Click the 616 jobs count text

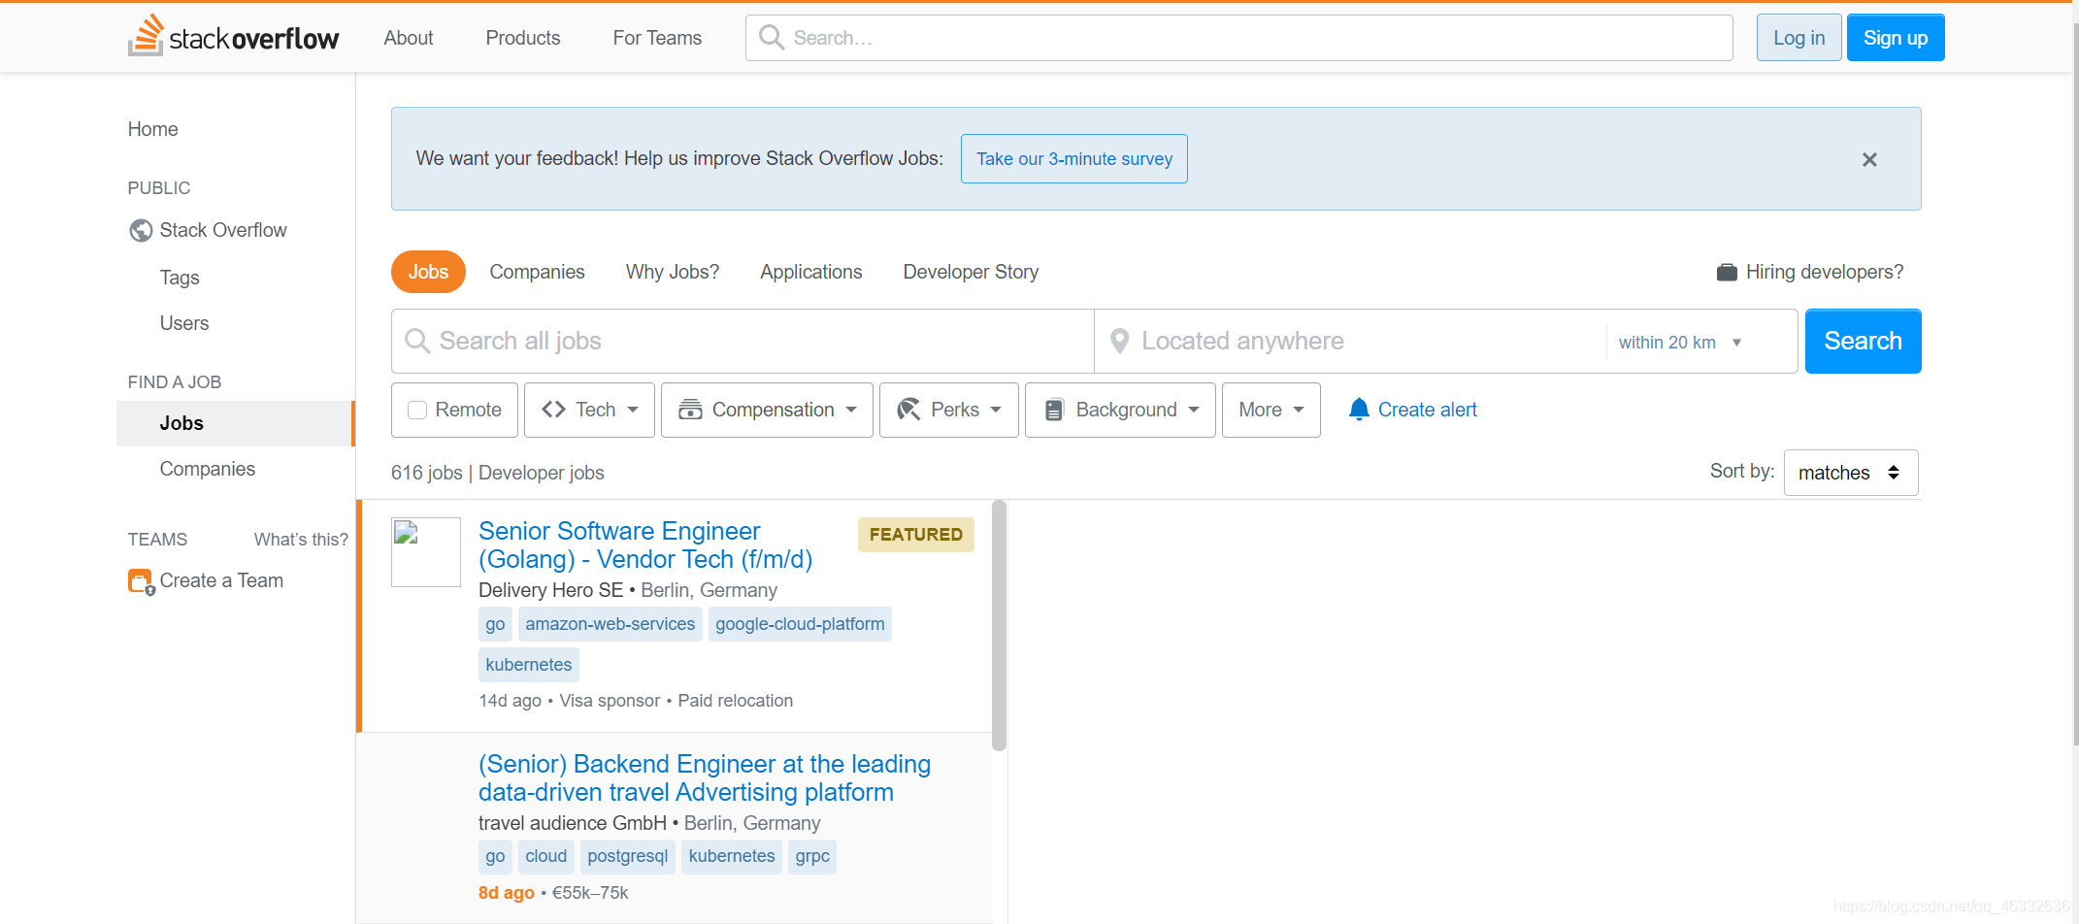[427, 473]
